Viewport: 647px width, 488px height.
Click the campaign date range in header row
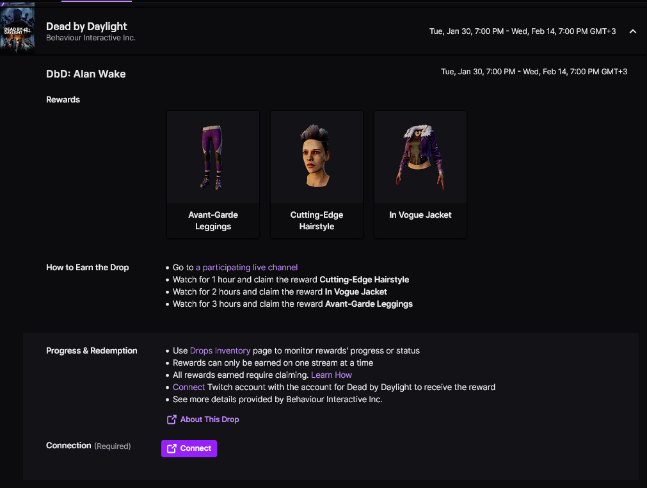[522, 31]
